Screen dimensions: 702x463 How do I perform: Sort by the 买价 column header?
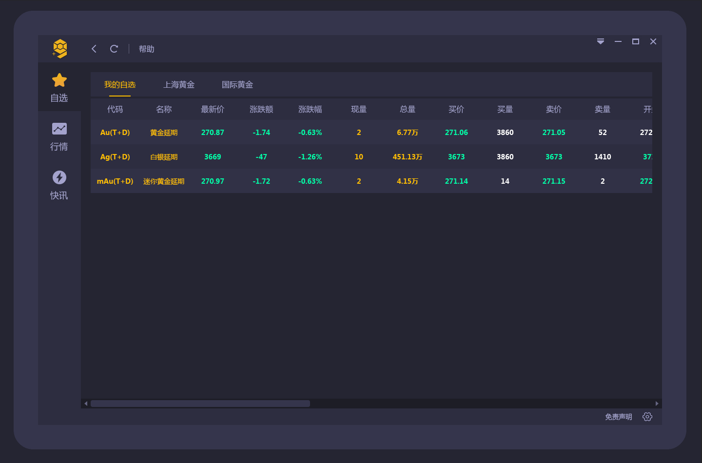tap(456, 109)
